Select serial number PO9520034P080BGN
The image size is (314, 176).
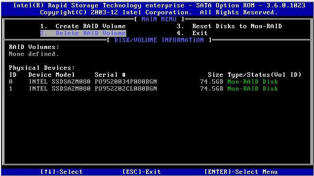[x=126, y=82]
